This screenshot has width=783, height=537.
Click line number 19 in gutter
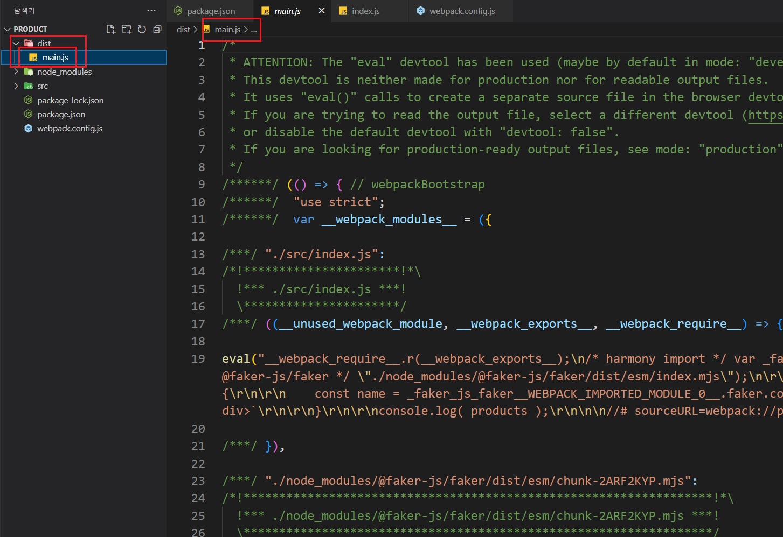click(198, 359)
